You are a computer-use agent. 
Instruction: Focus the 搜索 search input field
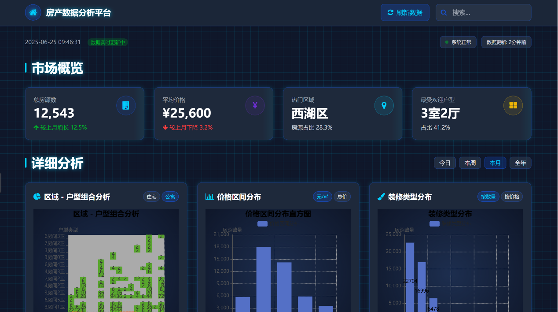tap(488, 13)
